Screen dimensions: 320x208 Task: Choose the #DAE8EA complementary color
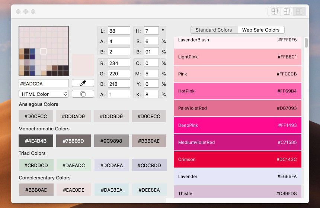(111, 190)
